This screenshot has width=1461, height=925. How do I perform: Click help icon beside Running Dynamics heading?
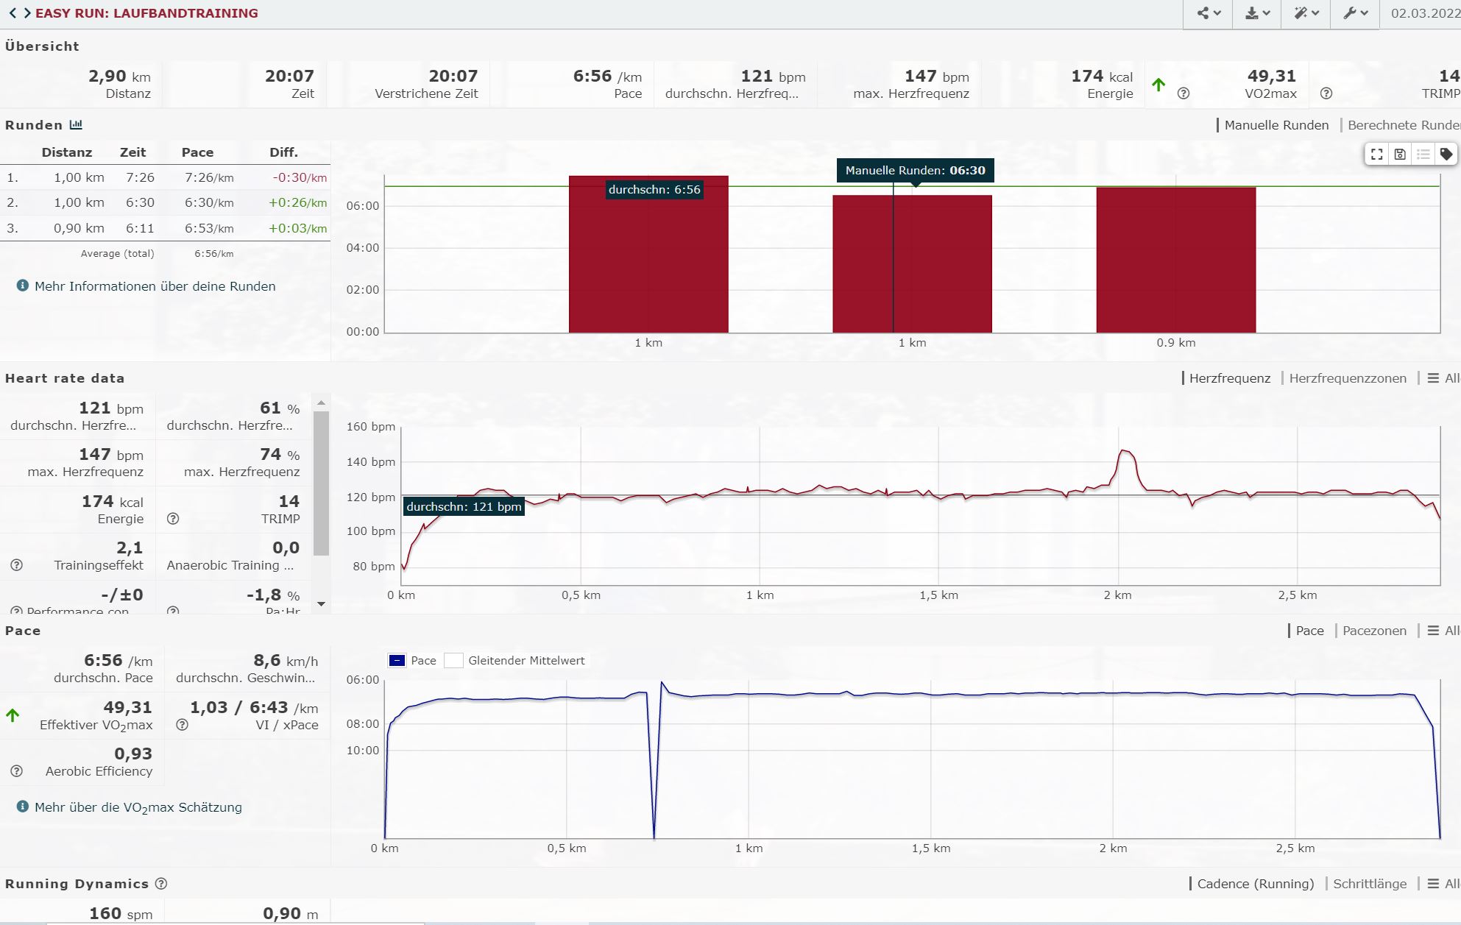(161, 884)
